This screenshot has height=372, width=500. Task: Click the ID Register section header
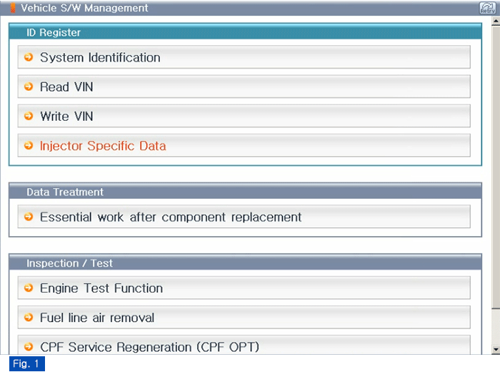[245, 32]
